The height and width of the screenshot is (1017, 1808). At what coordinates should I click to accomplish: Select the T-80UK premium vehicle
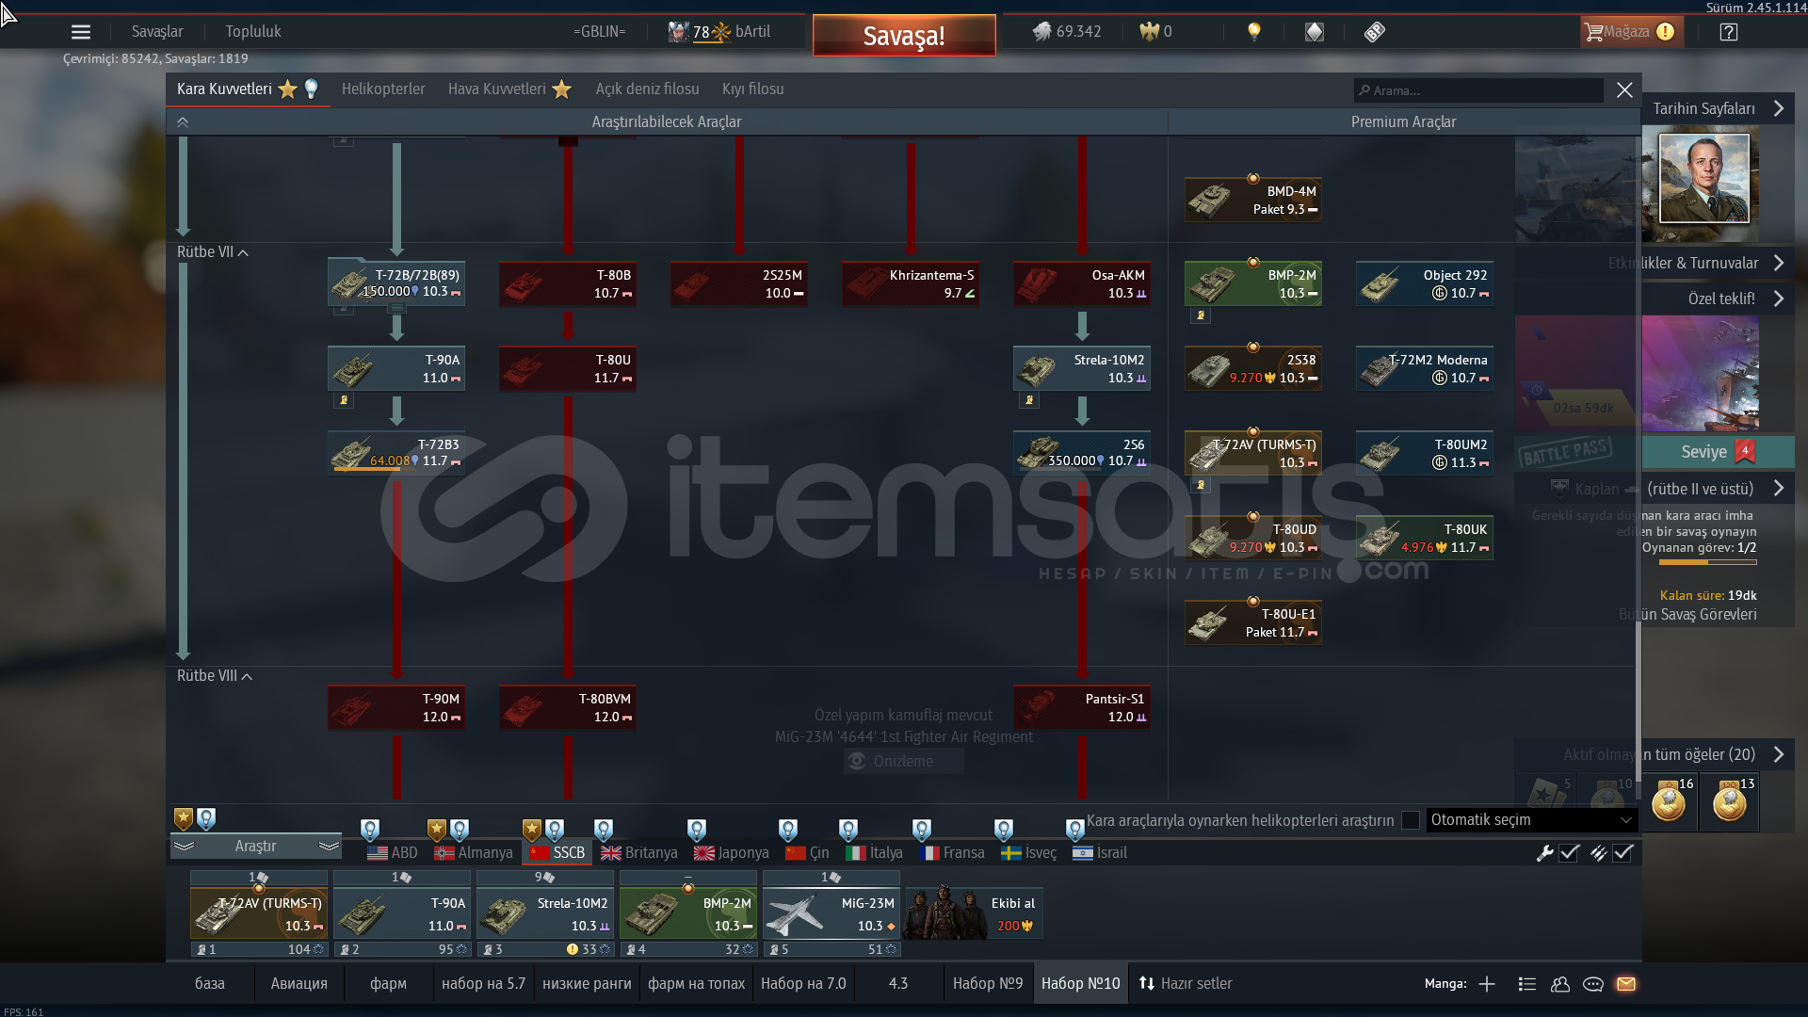coord(1425,538)
